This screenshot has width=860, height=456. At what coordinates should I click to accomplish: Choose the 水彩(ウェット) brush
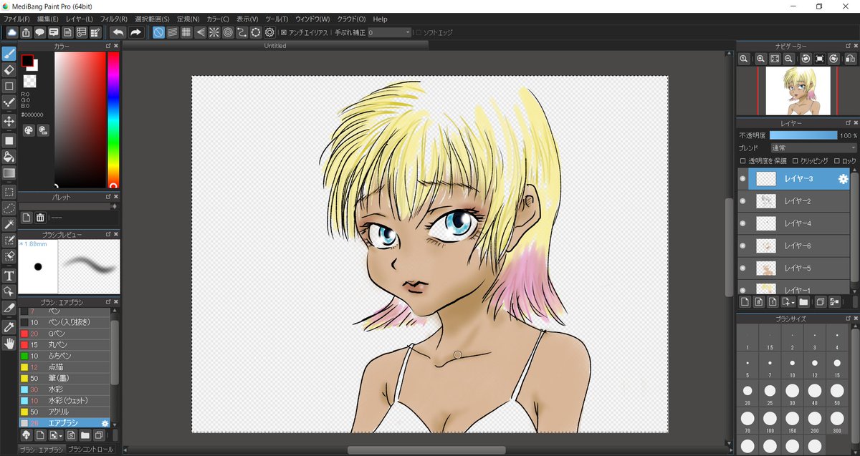coord(64,400)
